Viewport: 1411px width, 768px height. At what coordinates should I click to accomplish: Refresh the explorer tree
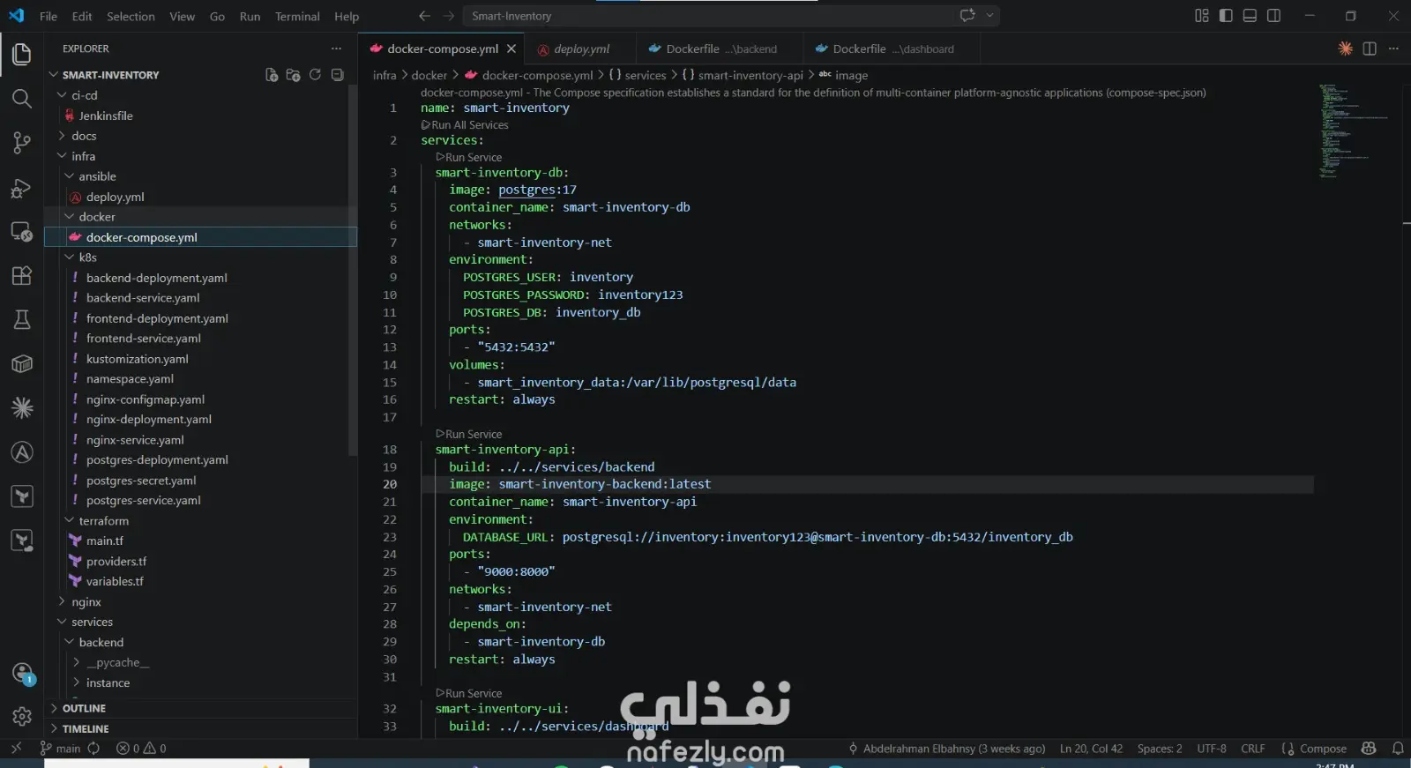[x=315, y=75]
